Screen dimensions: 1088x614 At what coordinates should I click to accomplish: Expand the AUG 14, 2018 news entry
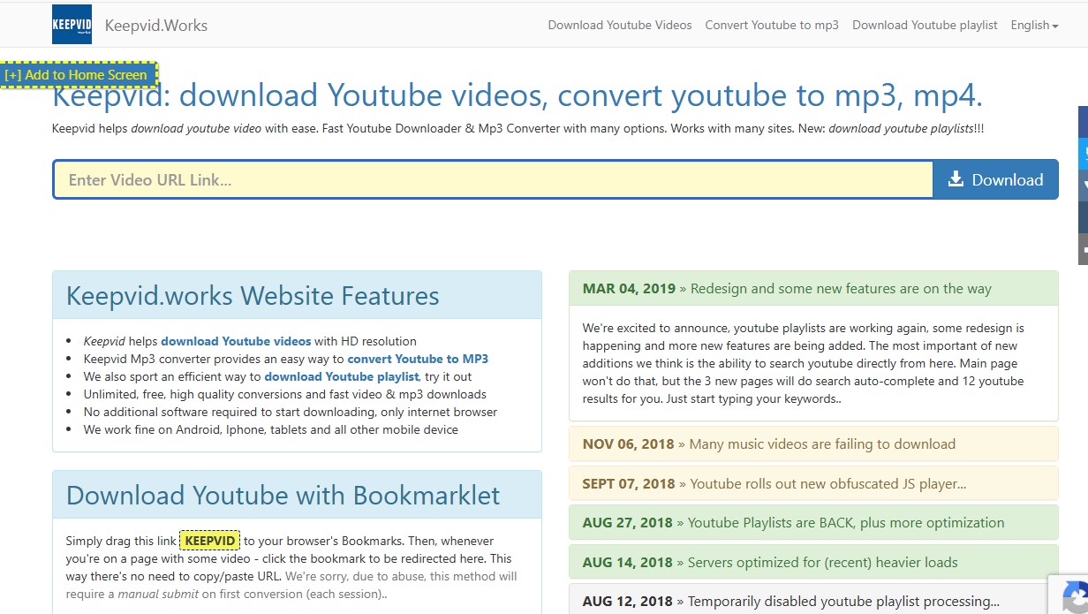[813, 562]
